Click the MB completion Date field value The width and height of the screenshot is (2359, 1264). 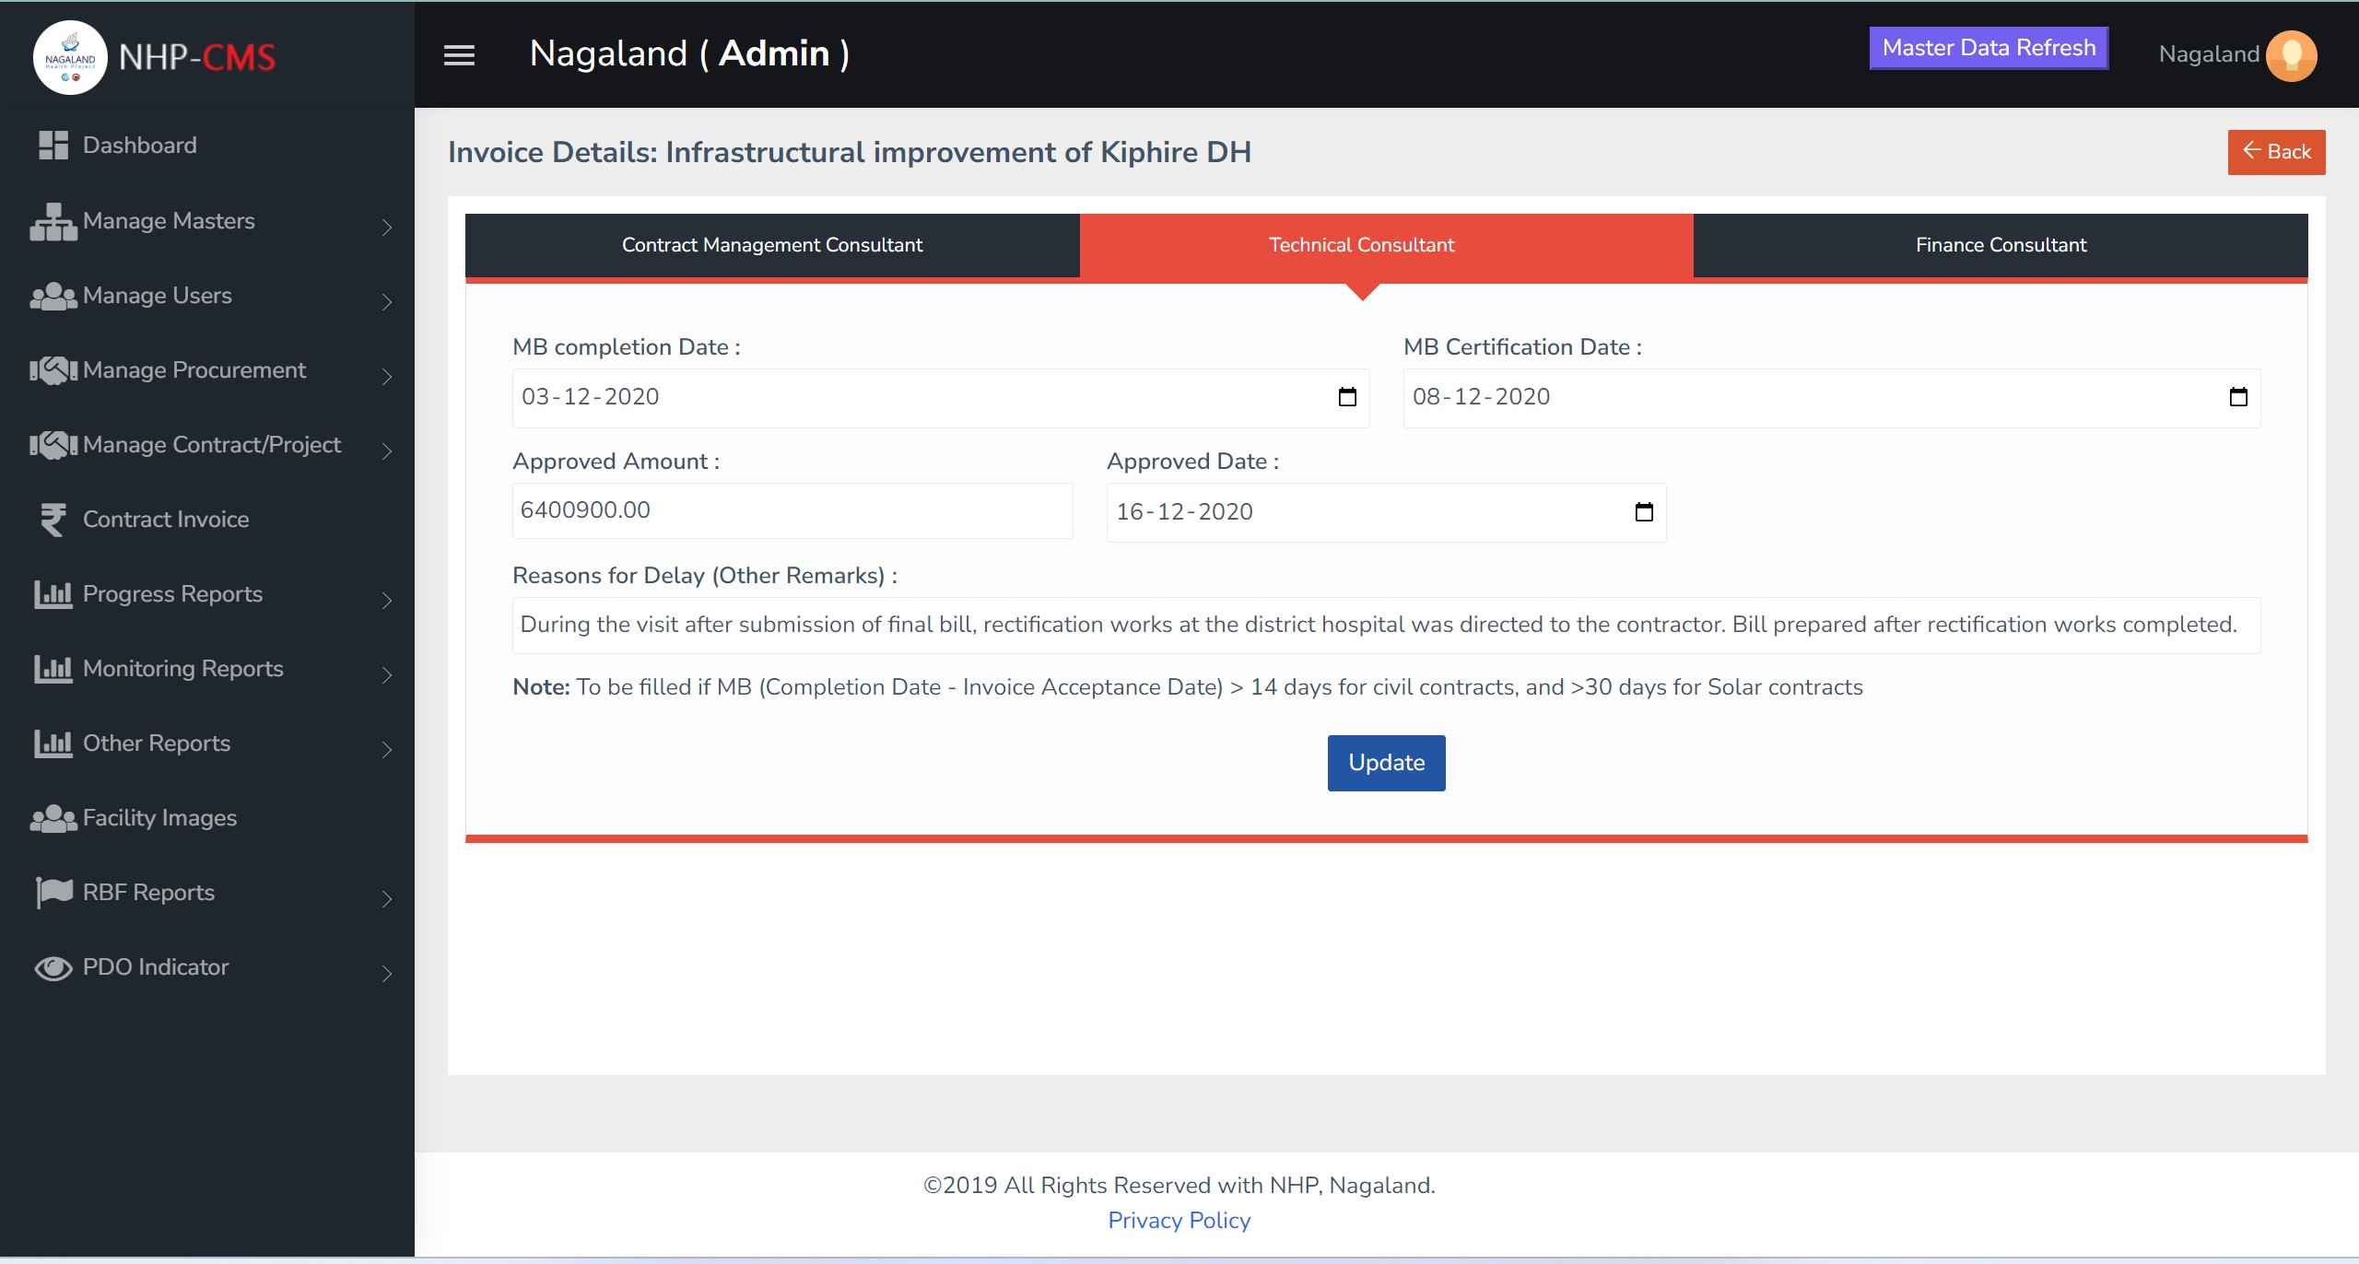pyautogui.click(x=591, y=397)
